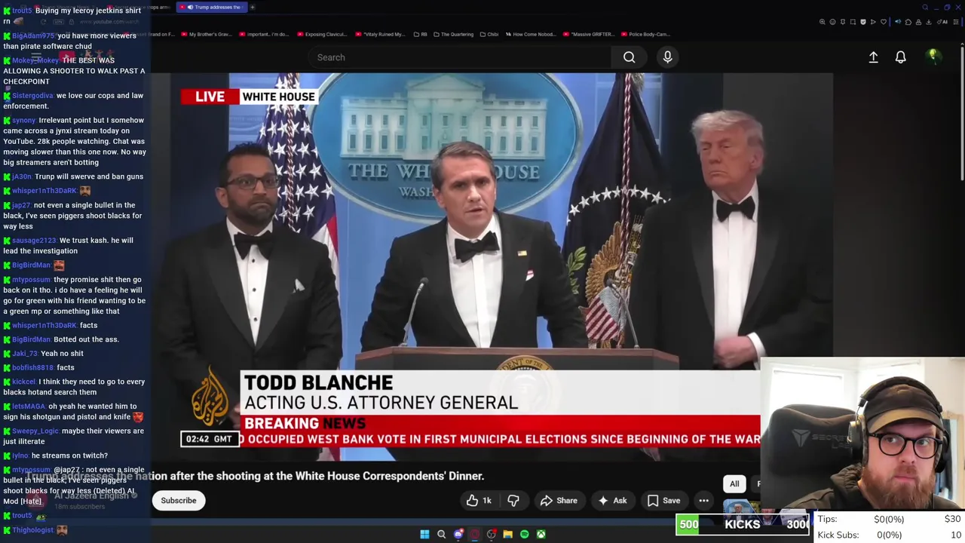The height and width of the screenshot is (543, 965).
Task: Open the browser downloads icon
Action: tap(929, 22)
